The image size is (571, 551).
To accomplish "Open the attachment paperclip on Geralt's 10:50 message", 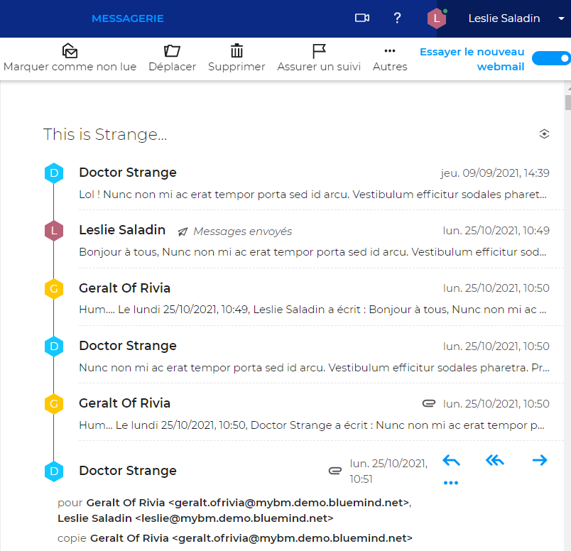I will coord(429,403).
